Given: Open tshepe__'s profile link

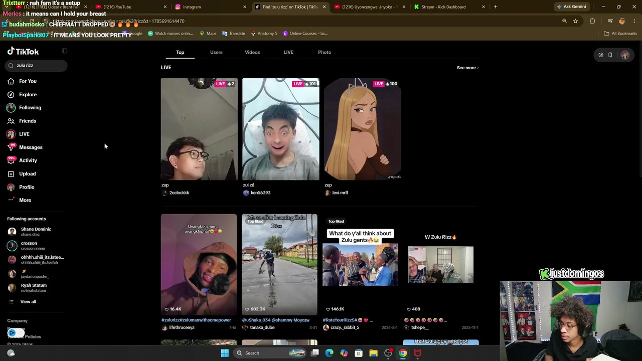Looking at the screenshot, I should (420, 328).
